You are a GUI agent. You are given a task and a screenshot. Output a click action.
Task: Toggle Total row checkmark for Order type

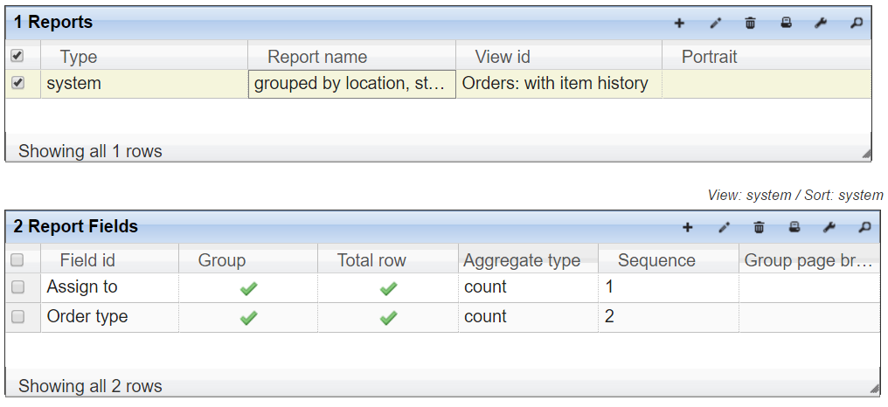coord(388,318)
